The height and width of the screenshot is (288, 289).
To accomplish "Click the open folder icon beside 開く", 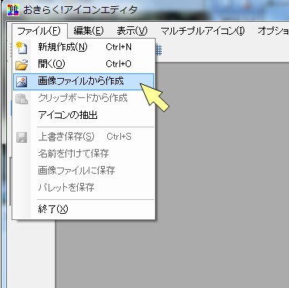I will [22, 64].
